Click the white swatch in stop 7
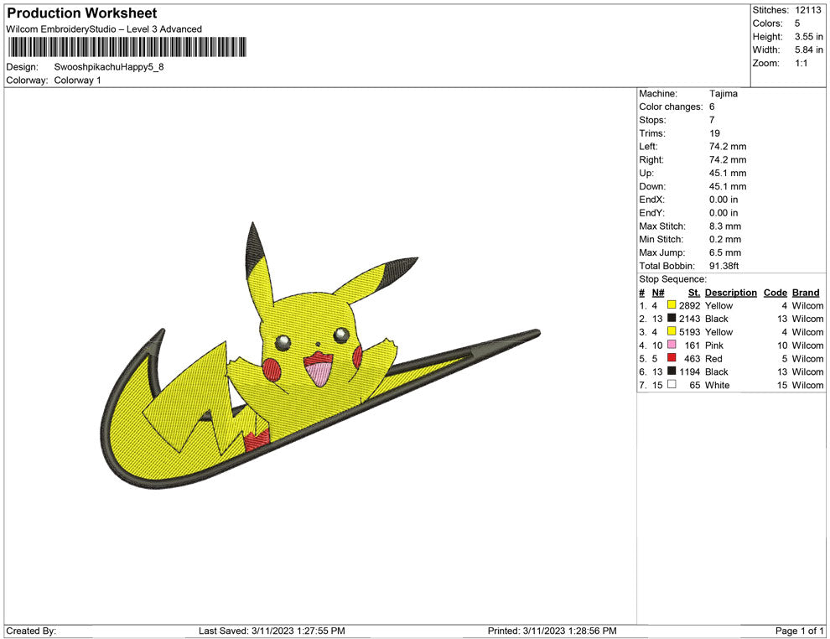 (x=672, y=384)
